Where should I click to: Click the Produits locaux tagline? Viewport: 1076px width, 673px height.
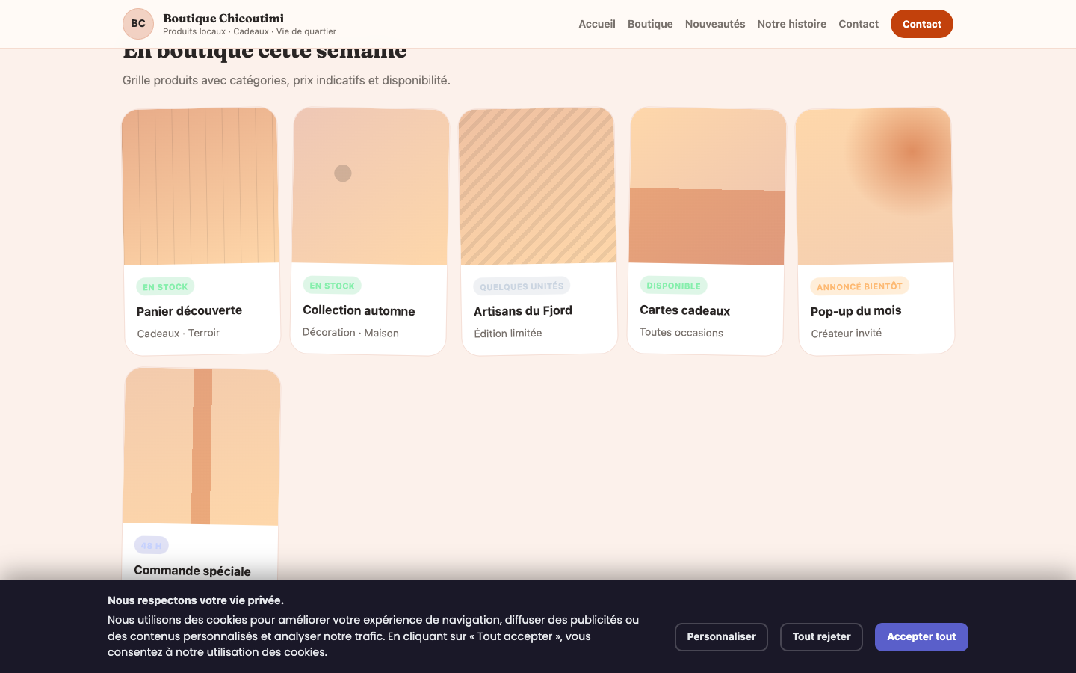tap(250, 31)
